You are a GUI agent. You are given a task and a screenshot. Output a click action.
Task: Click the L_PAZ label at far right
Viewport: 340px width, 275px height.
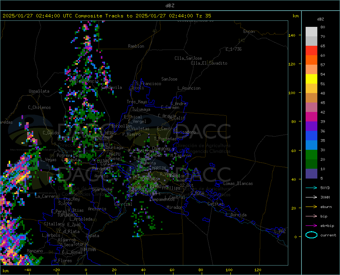280,231
